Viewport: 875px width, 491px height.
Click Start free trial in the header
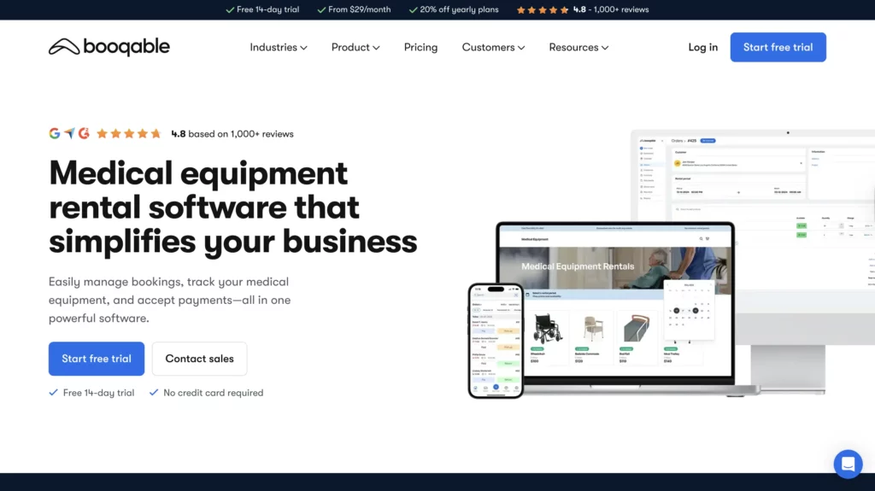click(x=778, y=48)
